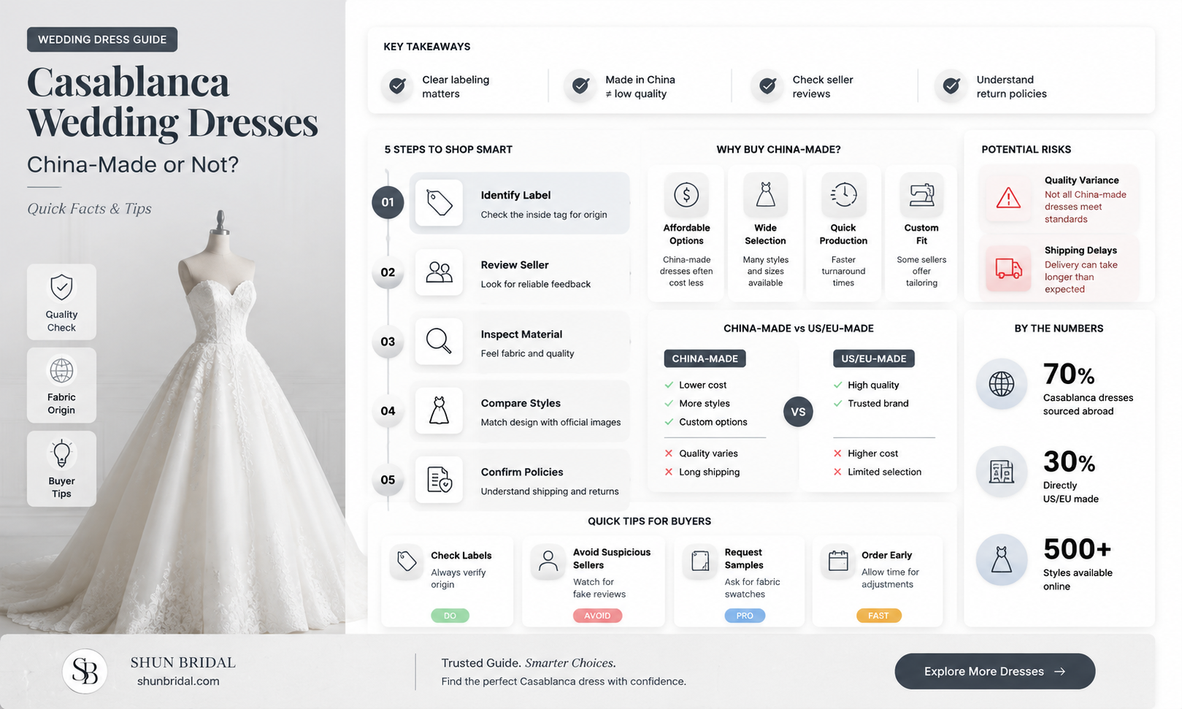This screenshot has height=709, width=1182.
Task: Click the Compare Styles dress icon
Action: click(439, 410)
